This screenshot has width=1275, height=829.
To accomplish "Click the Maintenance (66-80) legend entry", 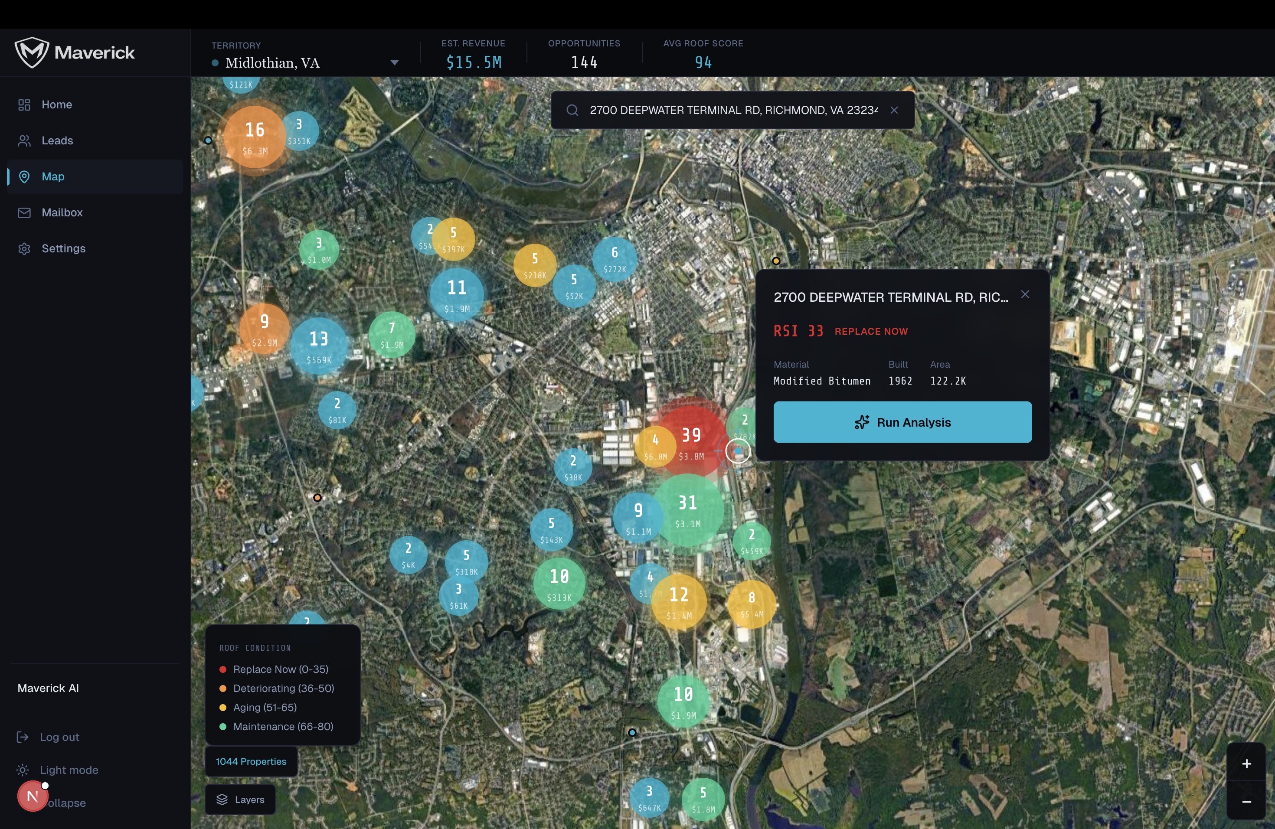I will [x=276, y=727].
